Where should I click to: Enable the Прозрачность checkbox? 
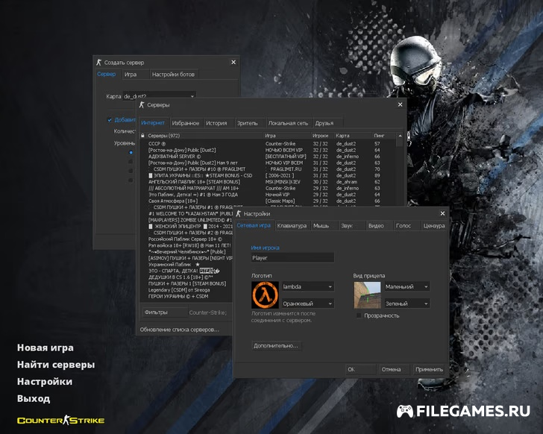(359, 315)
